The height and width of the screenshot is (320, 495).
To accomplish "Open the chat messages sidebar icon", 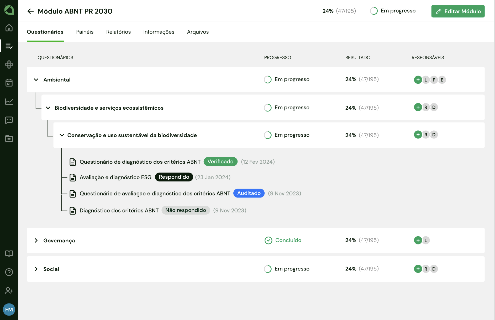I will point(9,120).
